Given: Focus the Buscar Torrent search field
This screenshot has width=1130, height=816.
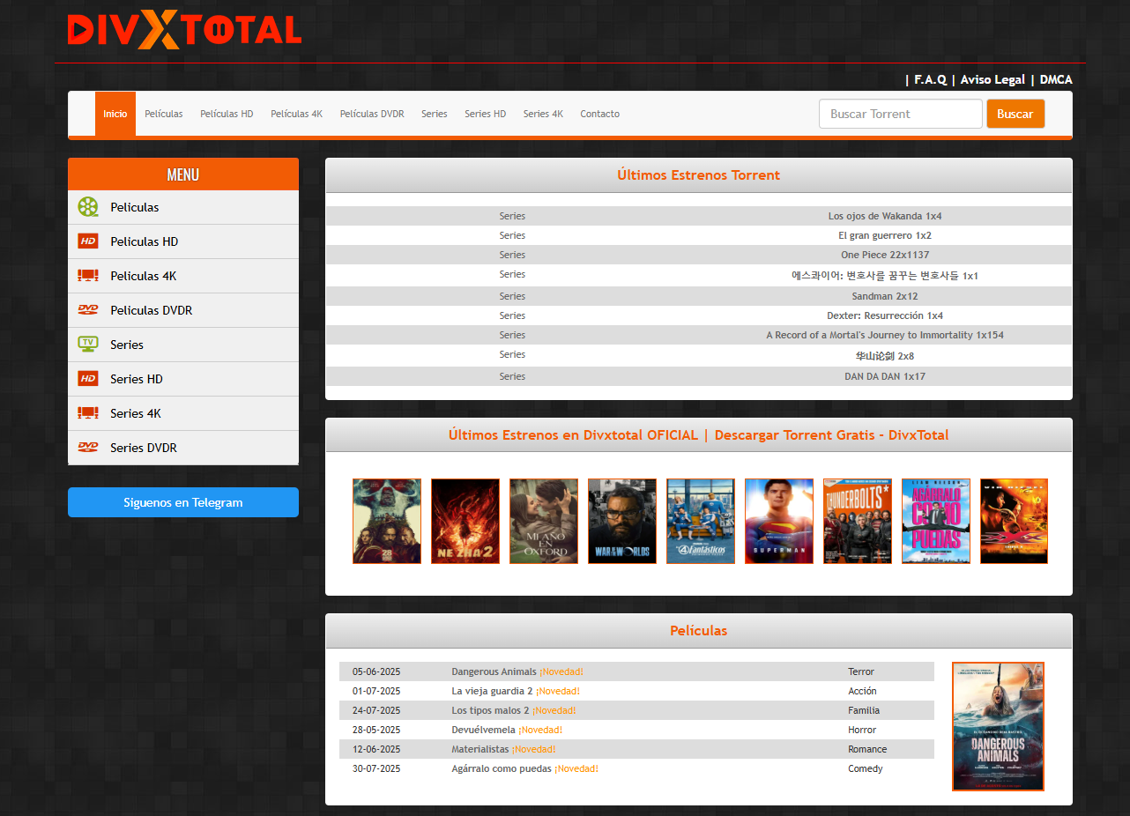Looking at the screenshot, I should tap(900, 114).
